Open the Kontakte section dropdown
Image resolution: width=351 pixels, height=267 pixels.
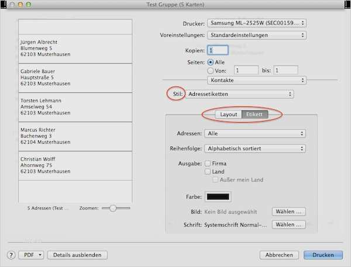(257, 80)
